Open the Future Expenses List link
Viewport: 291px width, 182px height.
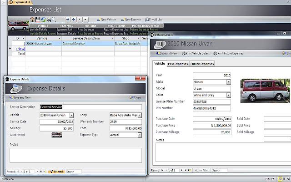[x=116, y=30]
